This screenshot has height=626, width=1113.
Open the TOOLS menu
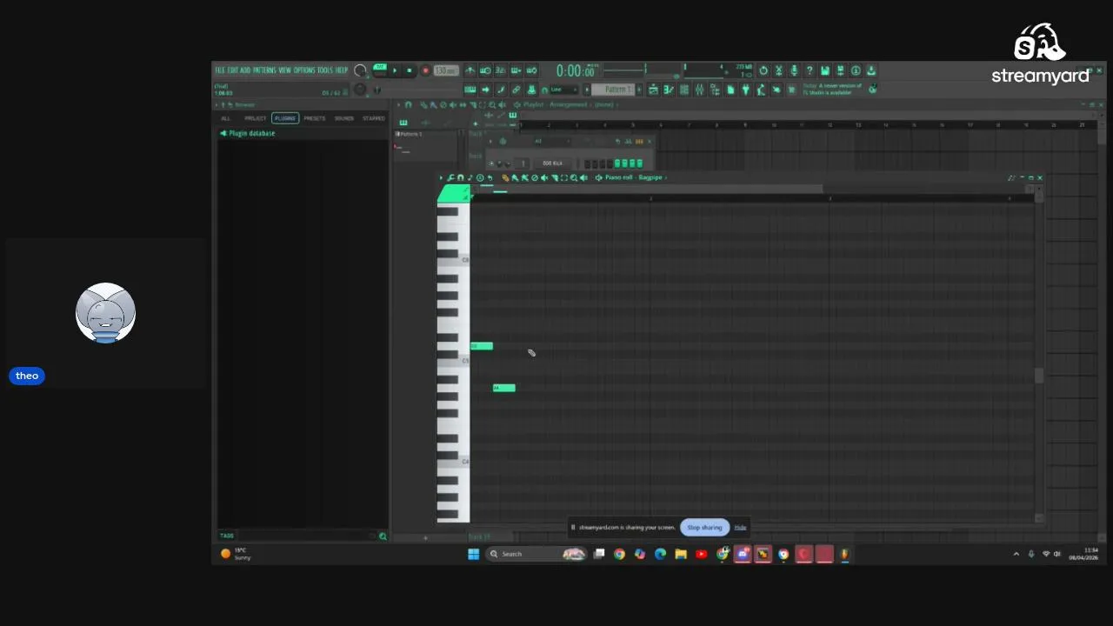325,70
